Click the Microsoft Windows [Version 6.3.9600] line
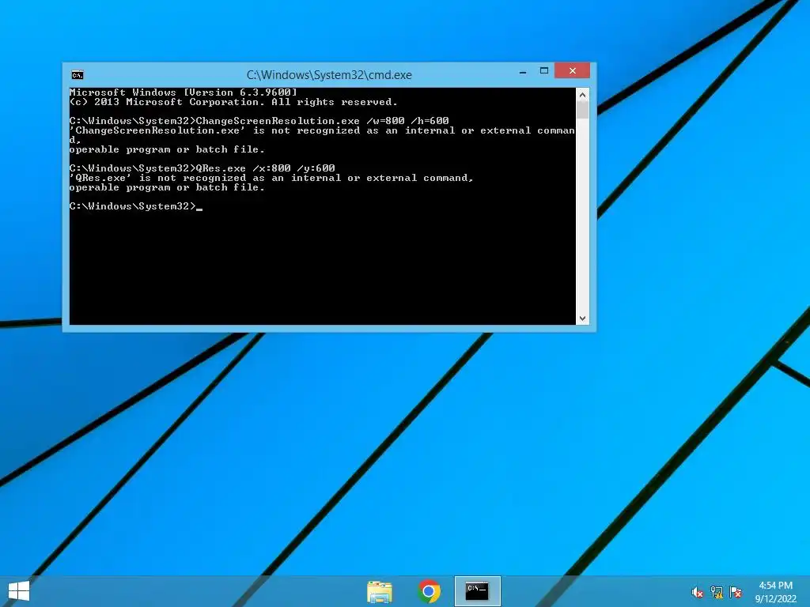810x607 pixels. pyautogui.click(x=184, y=92)
